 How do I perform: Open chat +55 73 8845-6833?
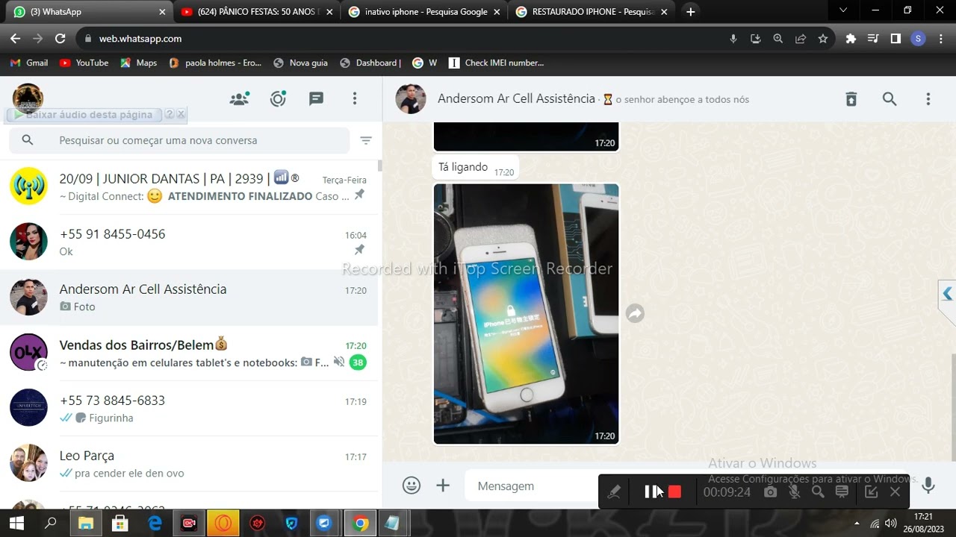(x=189, y=407)
